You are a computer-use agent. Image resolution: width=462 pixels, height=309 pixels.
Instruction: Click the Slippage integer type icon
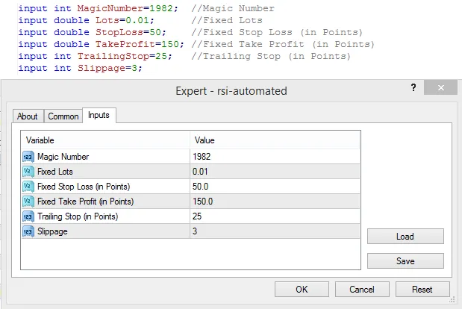click(28, 231)
